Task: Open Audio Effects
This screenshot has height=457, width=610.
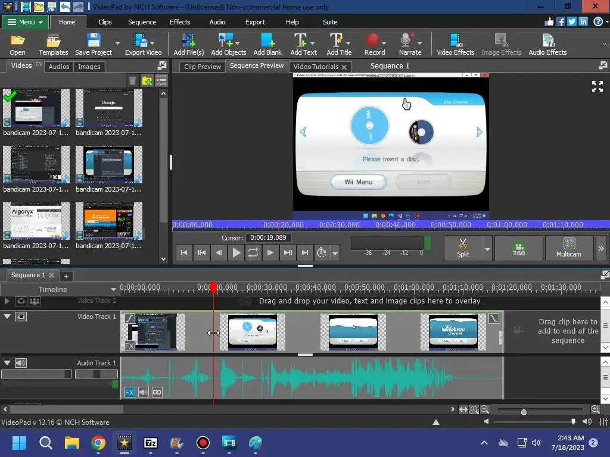Action: click(x=547, y=44)
